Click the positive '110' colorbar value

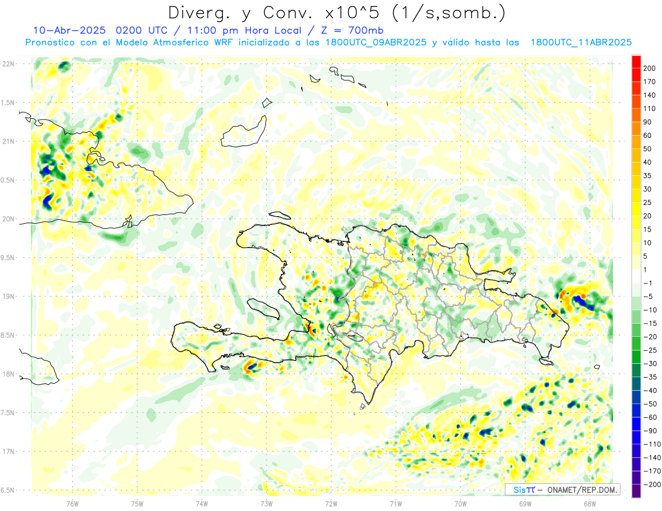pyautogui.click(x=649, y=109)
